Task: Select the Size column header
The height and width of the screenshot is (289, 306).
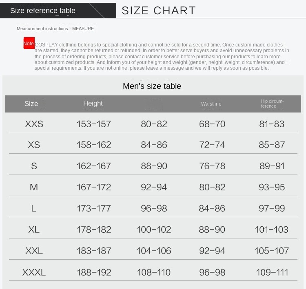Action: pyautogui.click(x=31, y=104)
